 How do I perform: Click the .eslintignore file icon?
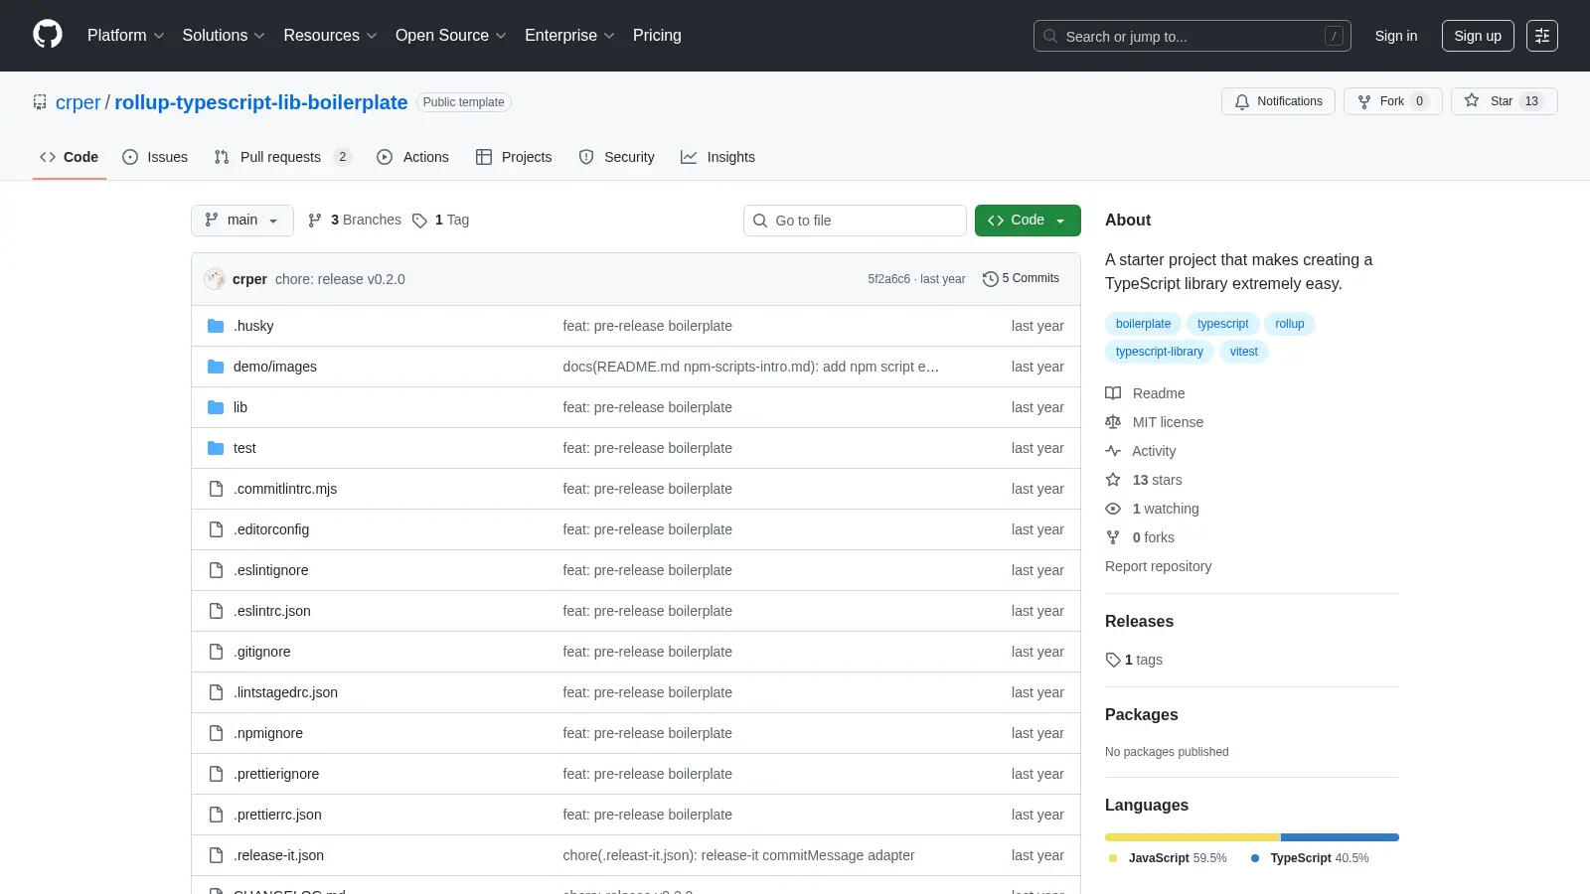(x=216, y=570)
